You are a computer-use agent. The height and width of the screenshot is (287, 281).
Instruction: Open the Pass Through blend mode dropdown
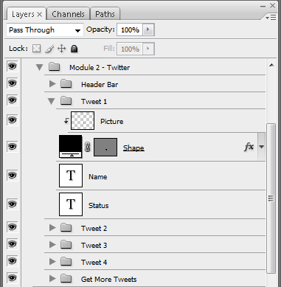tap(45, 30)
